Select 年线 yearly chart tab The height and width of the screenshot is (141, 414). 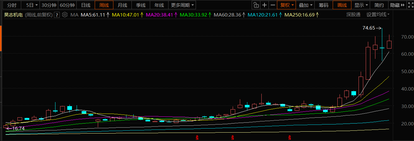coord(159,5)
